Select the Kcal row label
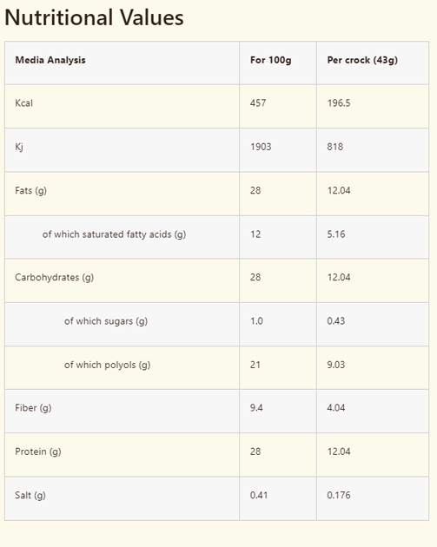Image resolution: width=437 pixels, height=547 pixels. [23, 103]
